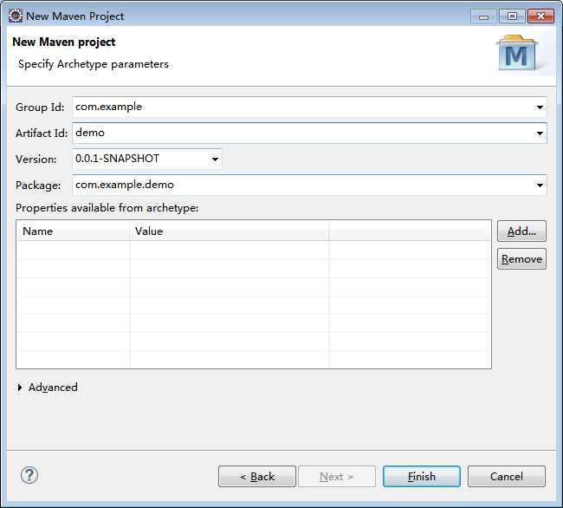The height and width of the screenshot is (508, 563).
Task: Click the Version field 0.0.1-SNAPSHOT
Action: (x=147, y=160)
